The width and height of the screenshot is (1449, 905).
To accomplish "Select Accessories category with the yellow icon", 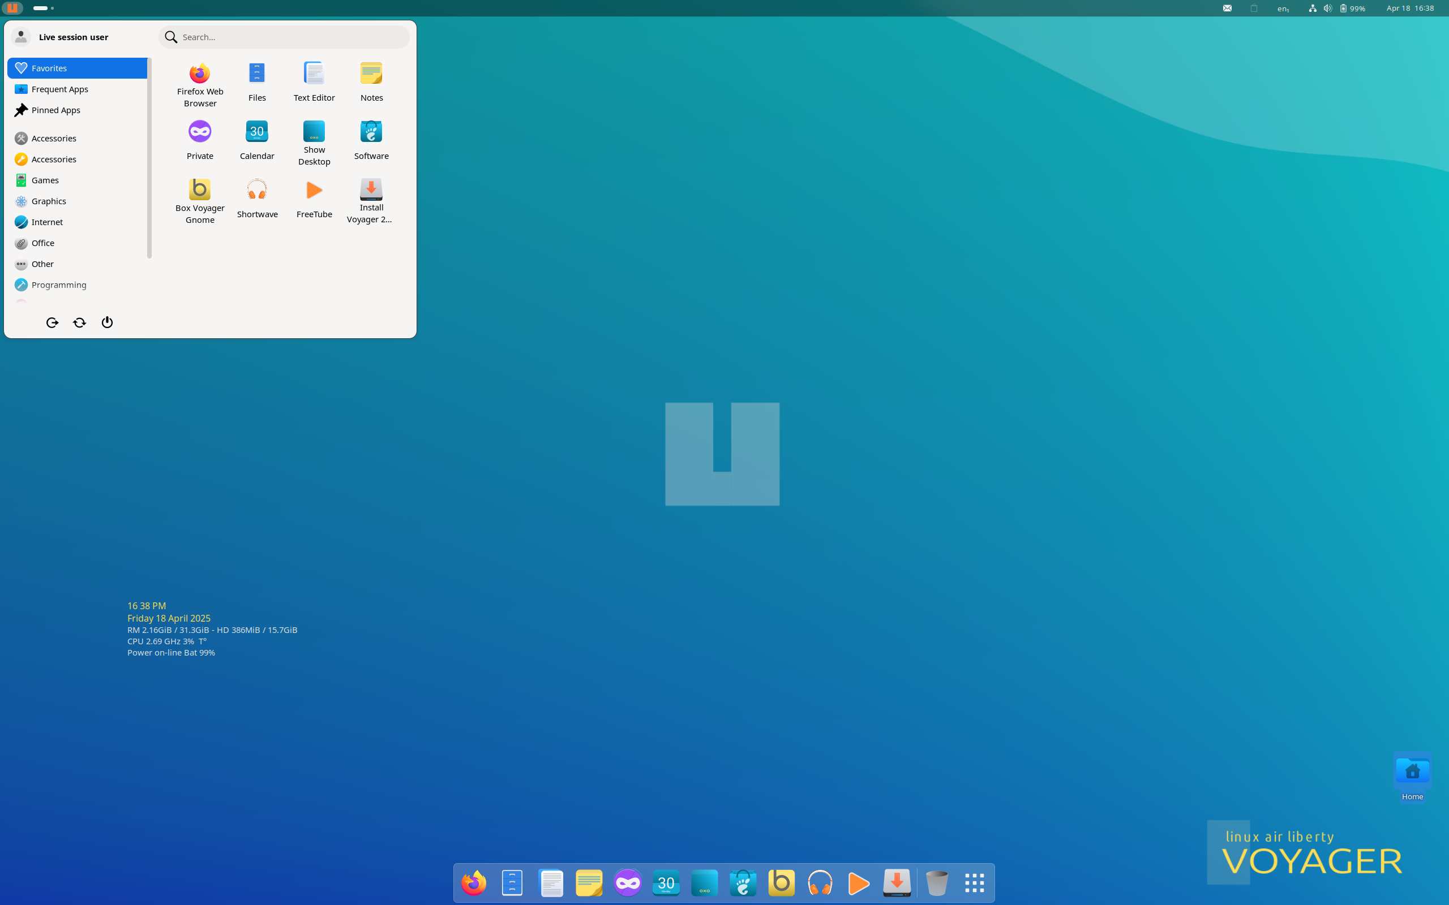I will pyautogui.click(x=77, y=159).
